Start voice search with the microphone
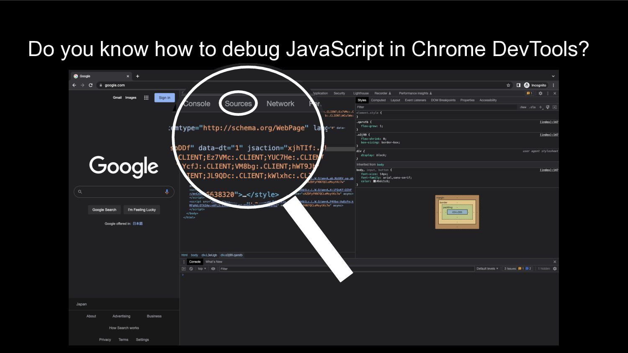This screenshot has width=628, height=353. point(167,192)
